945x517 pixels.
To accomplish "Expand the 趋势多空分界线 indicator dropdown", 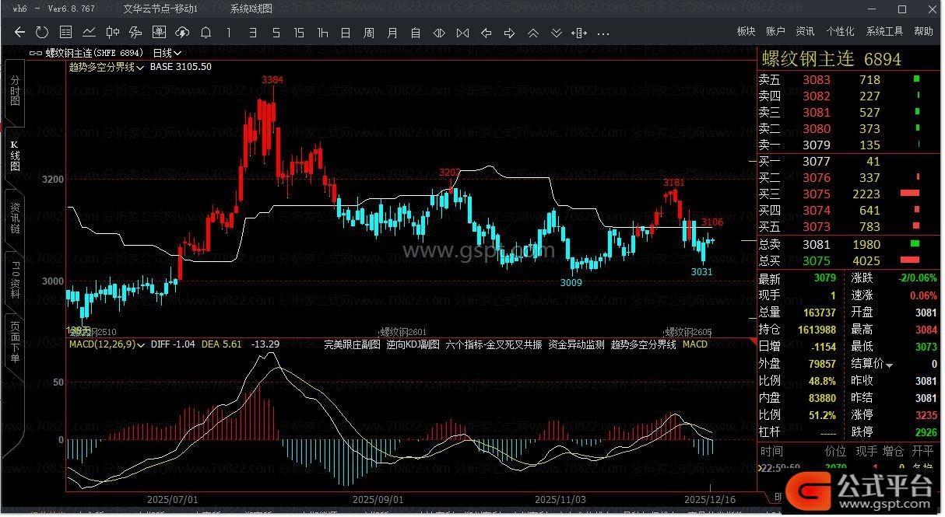I will tap(107, 67).
